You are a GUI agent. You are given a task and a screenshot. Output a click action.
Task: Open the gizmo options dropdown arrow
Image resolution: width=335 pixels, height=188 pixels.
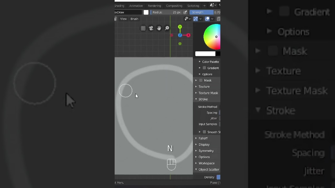(200, 19)
